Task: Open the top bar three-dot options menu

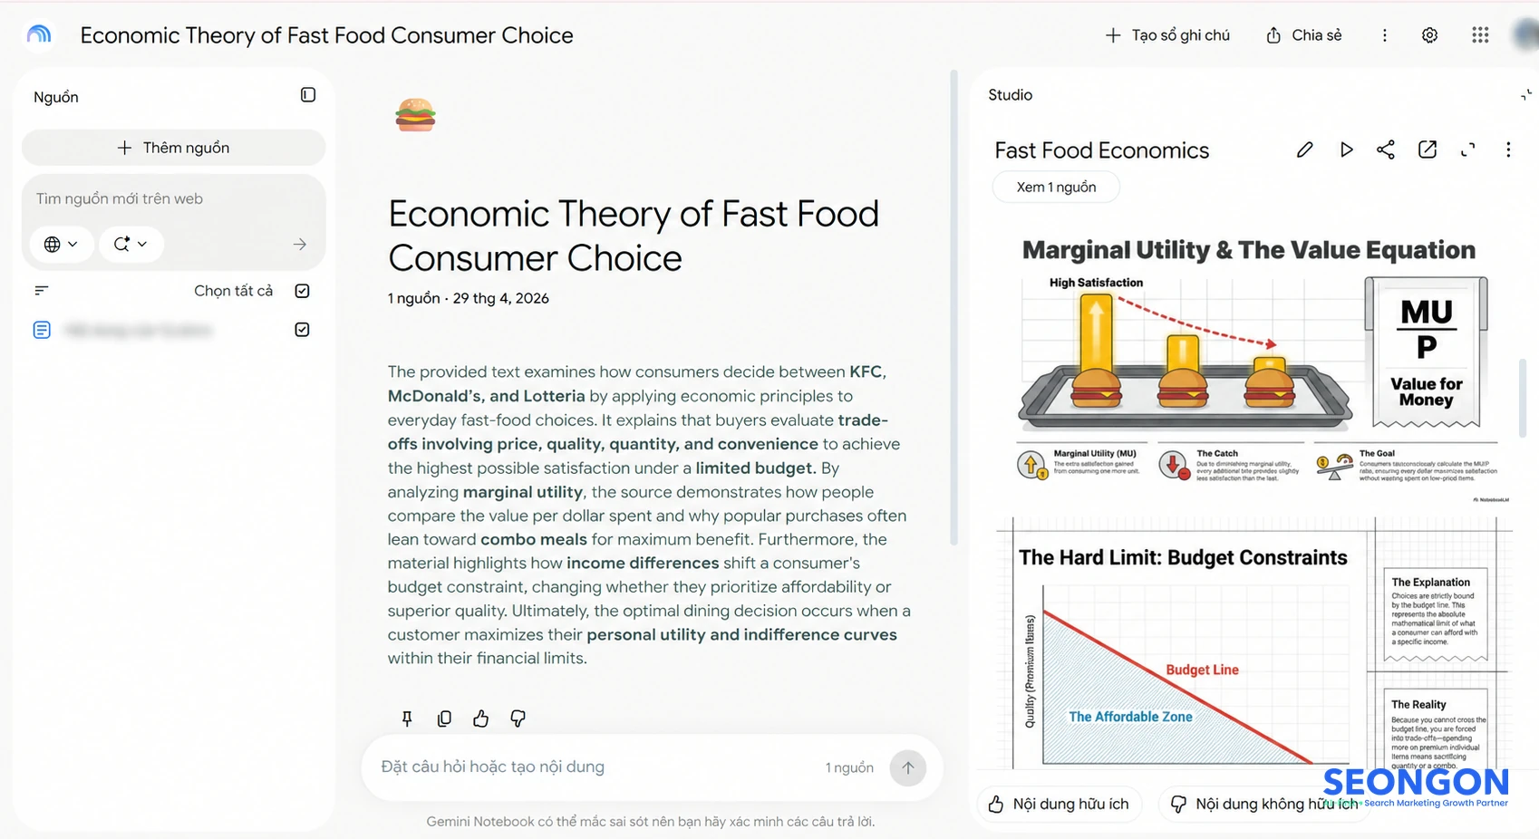Action: point(1384,35)
